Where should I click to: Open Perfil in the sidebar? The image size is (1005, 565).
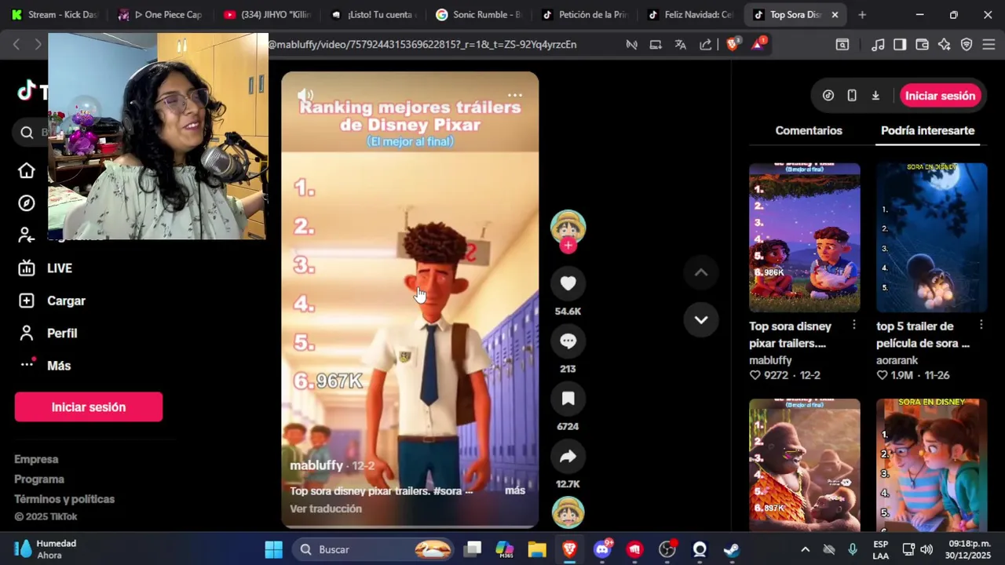tap(47, 334)
